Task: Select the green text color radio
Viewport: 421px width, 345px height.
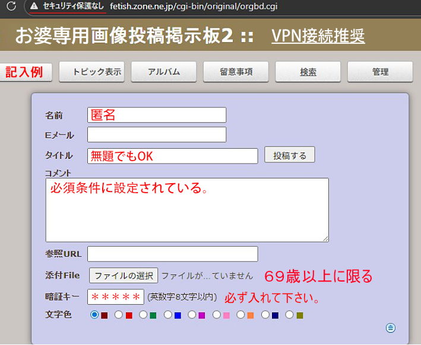Action: pyautogui.click(x=143, y=315)
